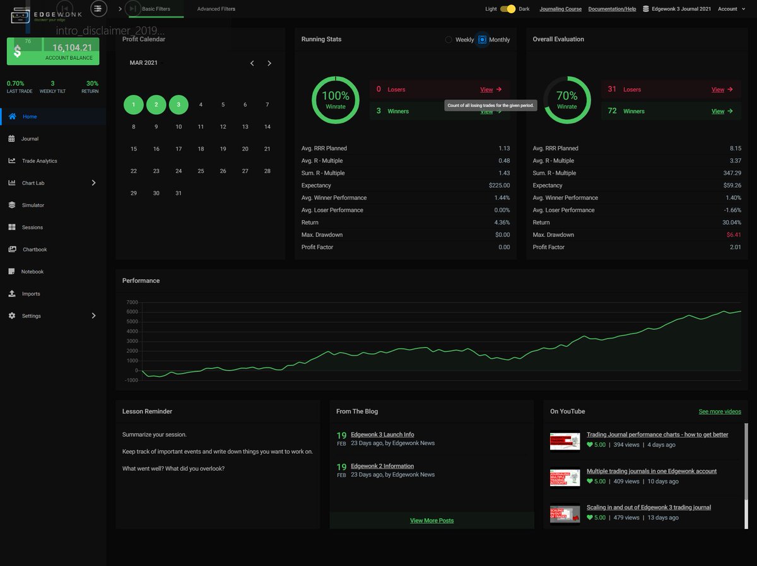Click See more videos link
Image resolution: width=757 pixels, height=566 pixels.
tap(720, 412)
